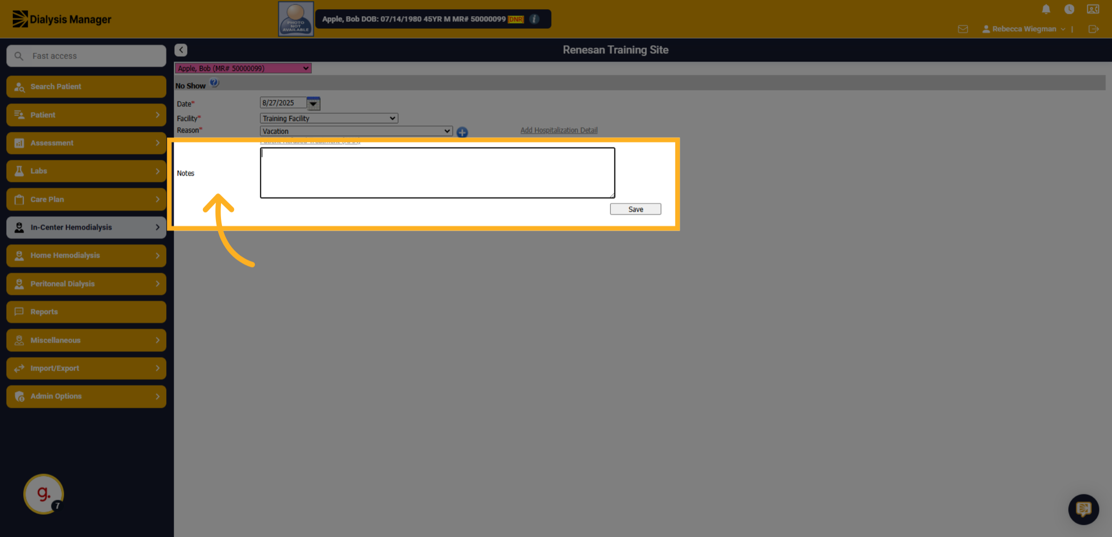Expand the Peritoneal Dialysis menu
1112x537 pixels.
tap(86, 284)
